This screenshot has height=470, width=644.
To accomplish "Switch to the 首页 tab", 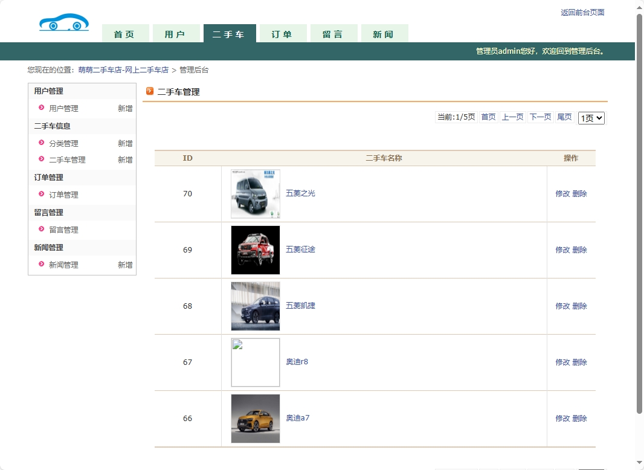I will click(x=125, y=34).
